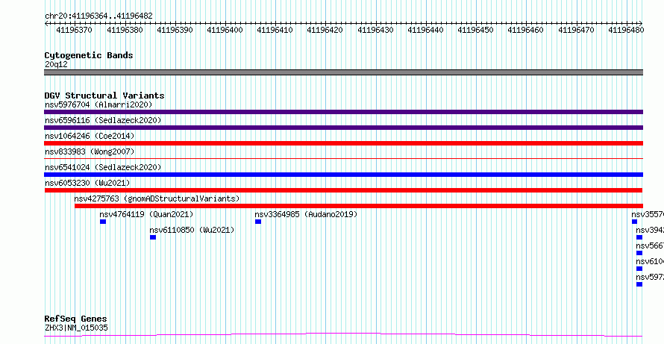Select the thin red line below nsv833983
The width and height of the screenshot is (664, 344).
[x=343, y=158]
